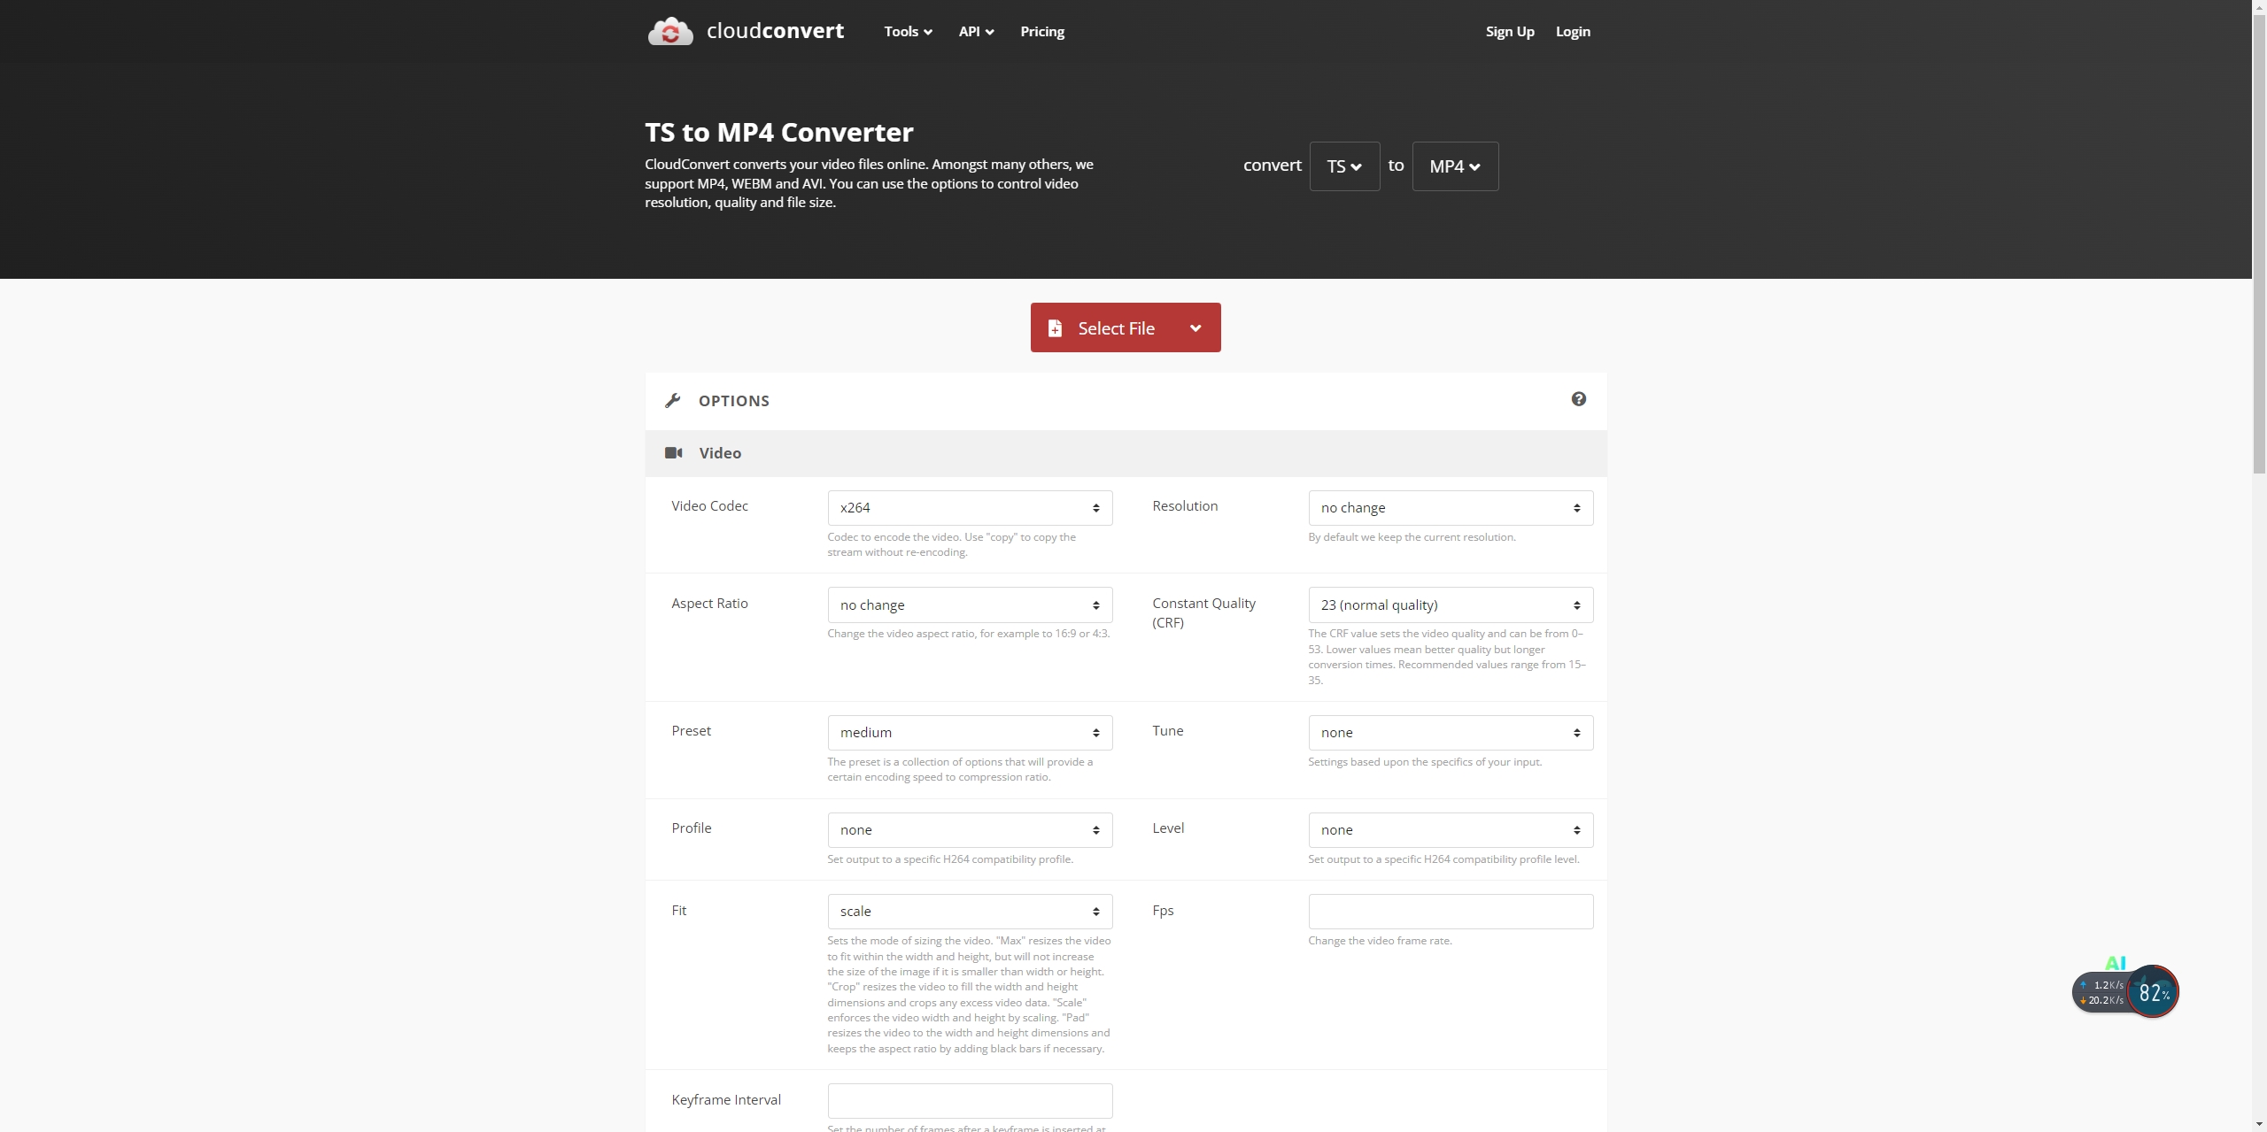Click the Pricing navigation link
The width and height of the screenshot is (2267, 1132).
(1042, 30)
